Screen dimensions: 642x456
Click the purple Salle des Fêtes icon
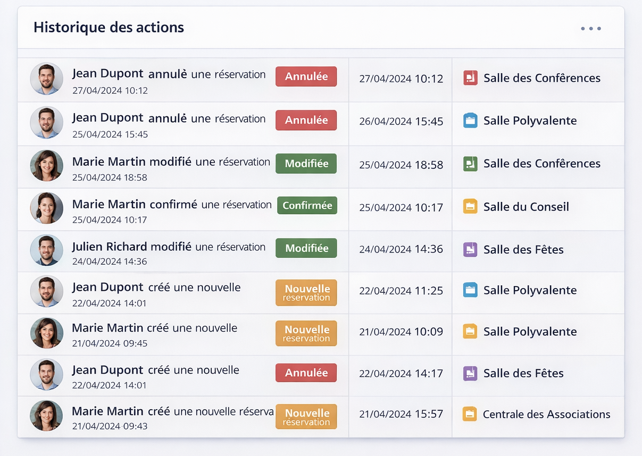click(x=470, y=249)
